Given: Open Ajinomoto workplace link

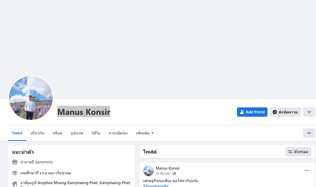Looking at the screenshot, I should coord(44,162).
